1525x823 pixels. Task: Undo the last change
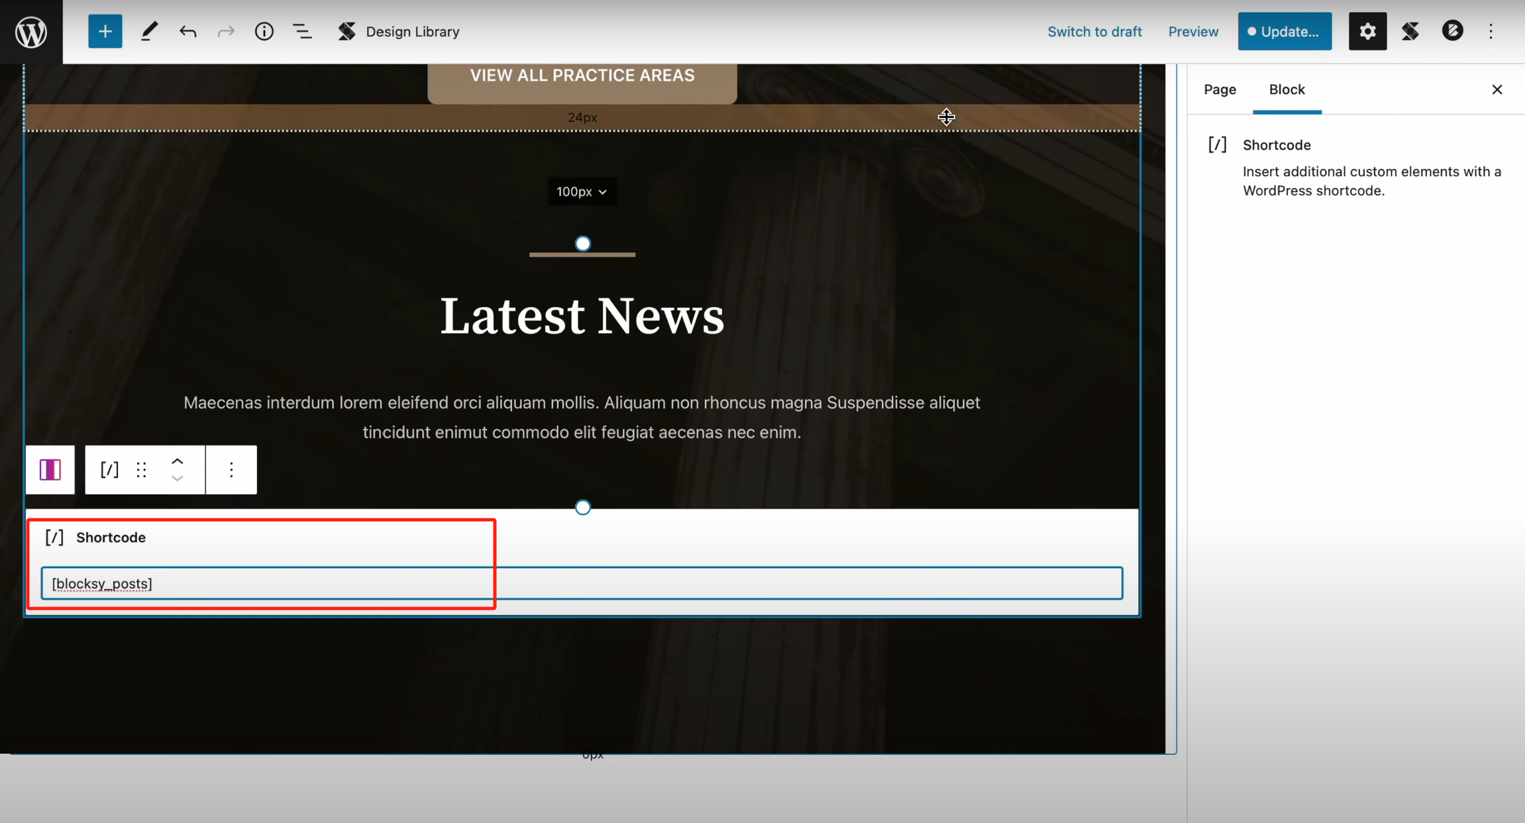click(x=187, y=32)
